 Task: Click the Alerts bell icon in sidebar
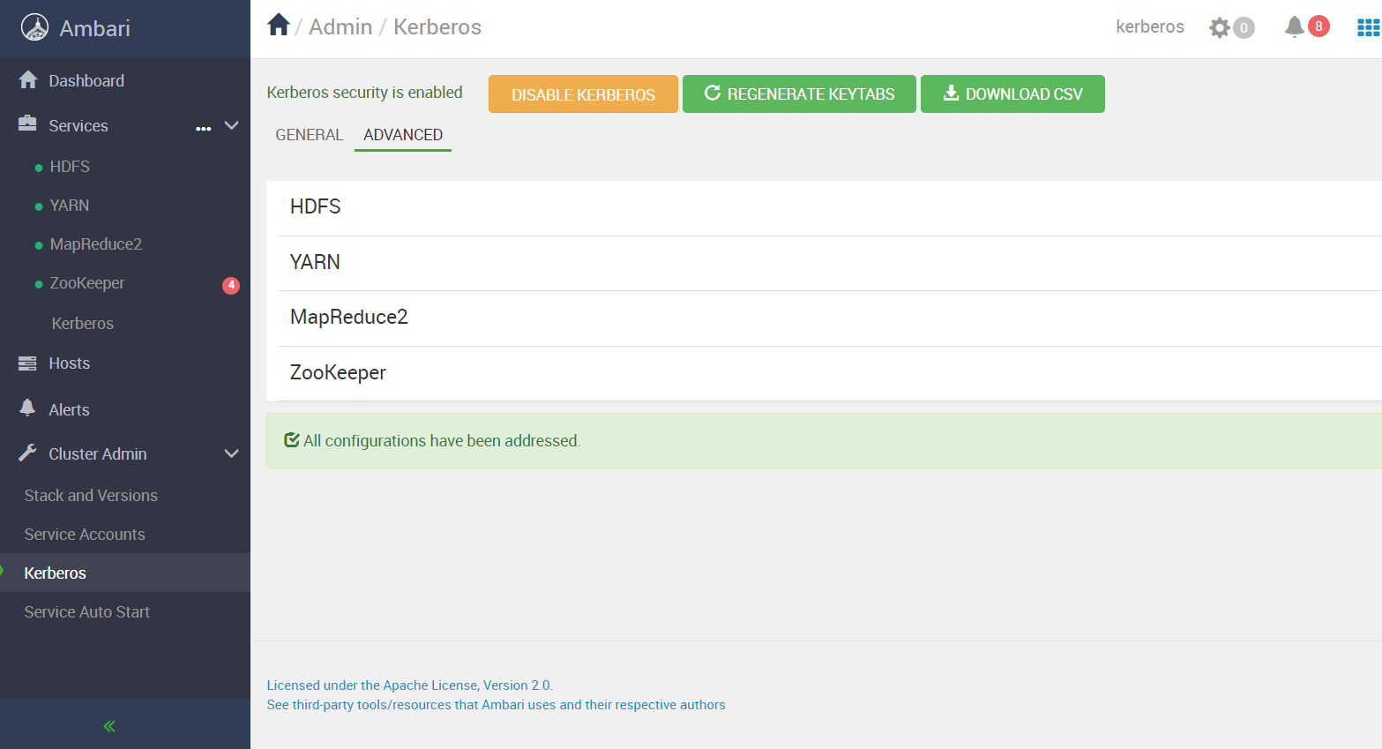[28, 408]
